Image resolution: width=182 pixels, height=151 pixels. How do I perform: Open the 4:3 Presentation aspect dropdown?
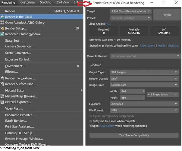162,95
